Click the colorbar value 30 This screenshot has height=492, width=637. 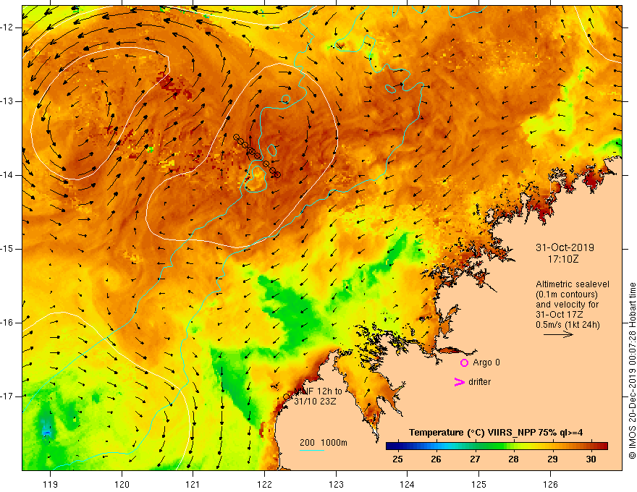tap(591, 459)
